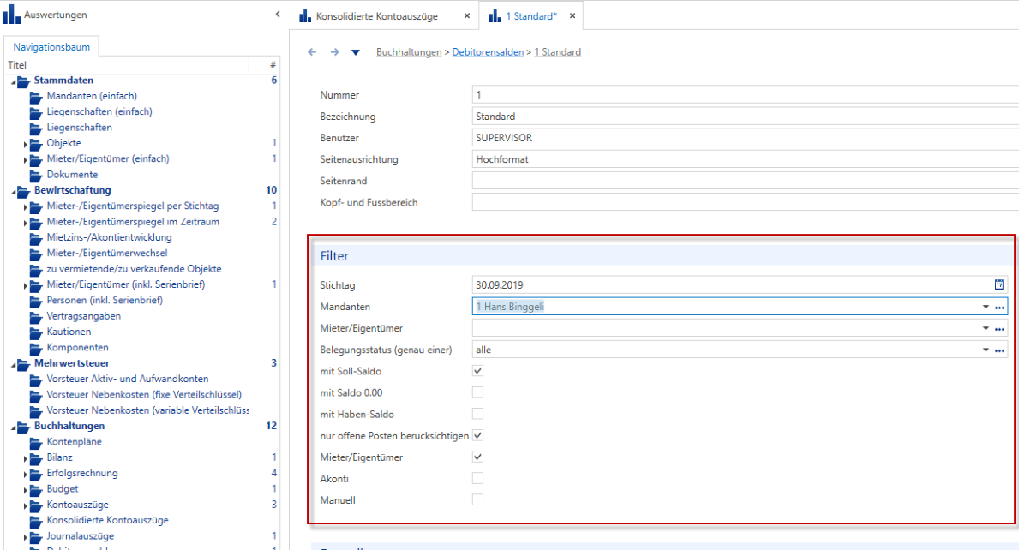Click the Bezeichnung input field
The height and width of the screenshot is (550, 1019).
pos(746,117)
